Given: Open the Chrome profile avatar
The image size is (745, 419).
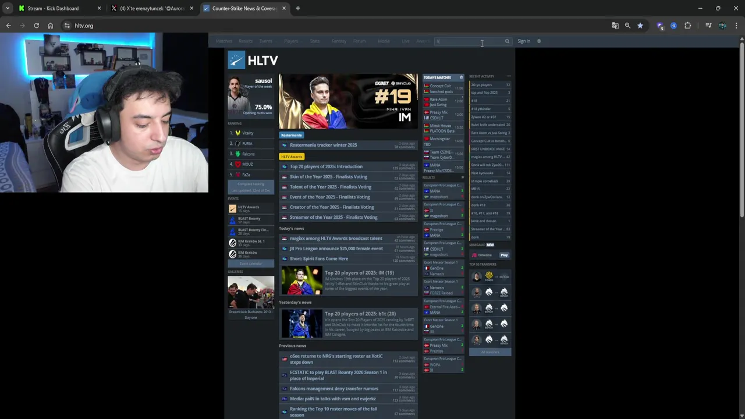Looking at the screenshot, I should [x=722, y=26].
